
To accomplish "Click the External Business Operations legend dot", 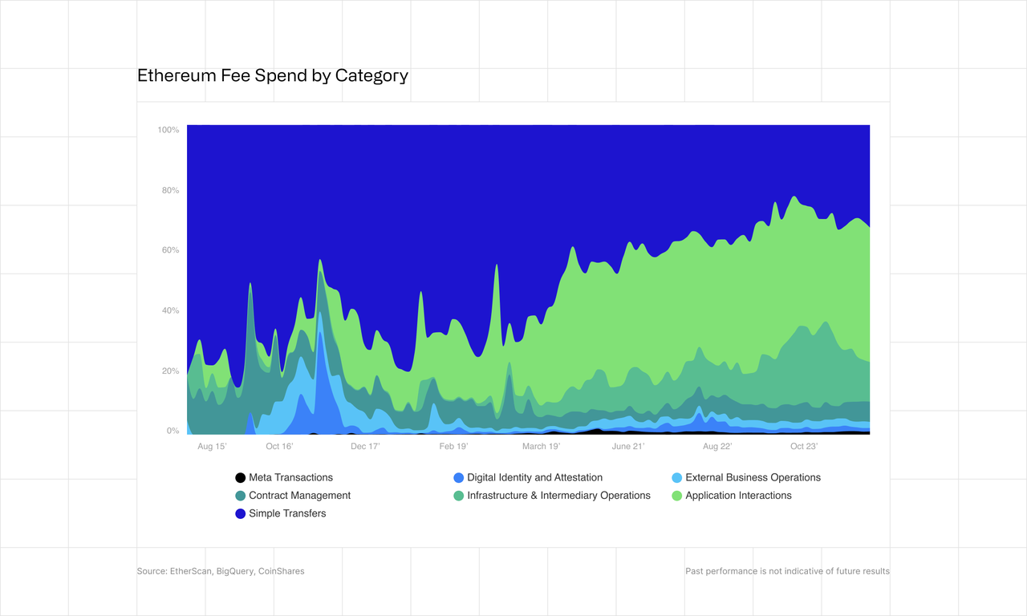I will [x=676, y=478].
